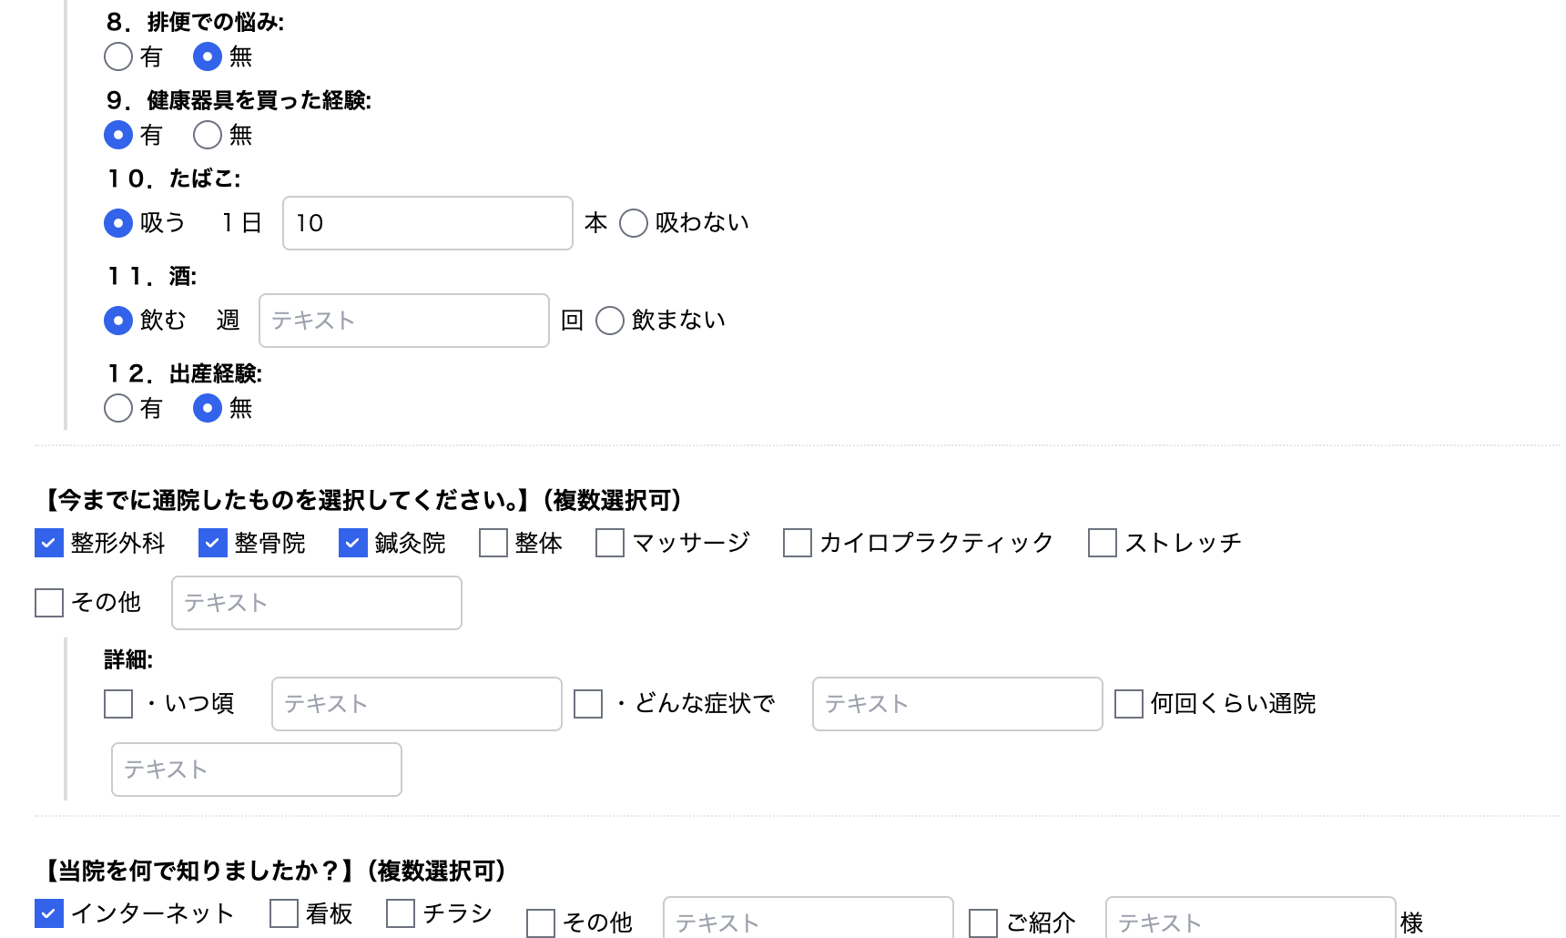Check the カイロプラクティック checkbox
1566x938 pixels.
tap(796, 543)
